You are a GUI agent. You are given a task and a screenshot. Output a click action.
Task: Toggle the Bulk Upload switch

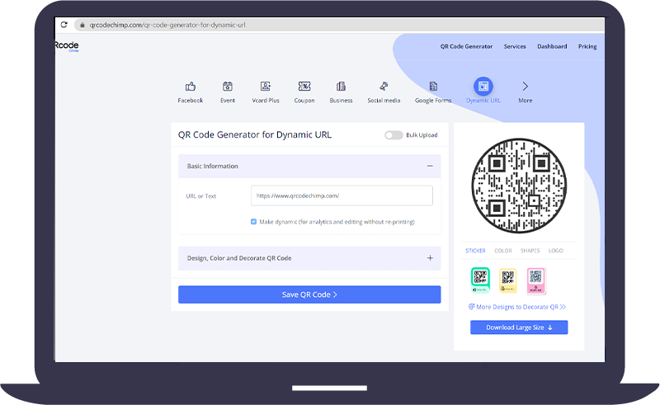[394, 135]
